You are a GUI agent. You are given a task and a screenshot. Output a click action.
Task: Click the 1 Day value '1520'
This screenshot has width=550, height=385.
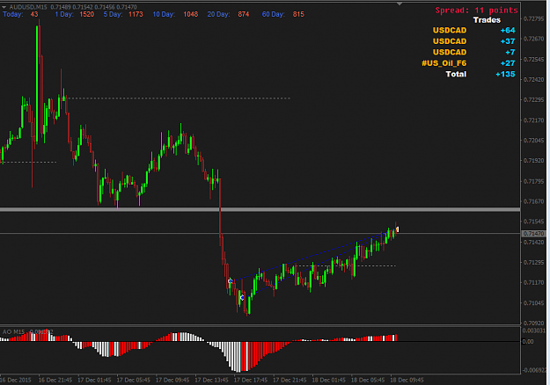tap(86, 14)
